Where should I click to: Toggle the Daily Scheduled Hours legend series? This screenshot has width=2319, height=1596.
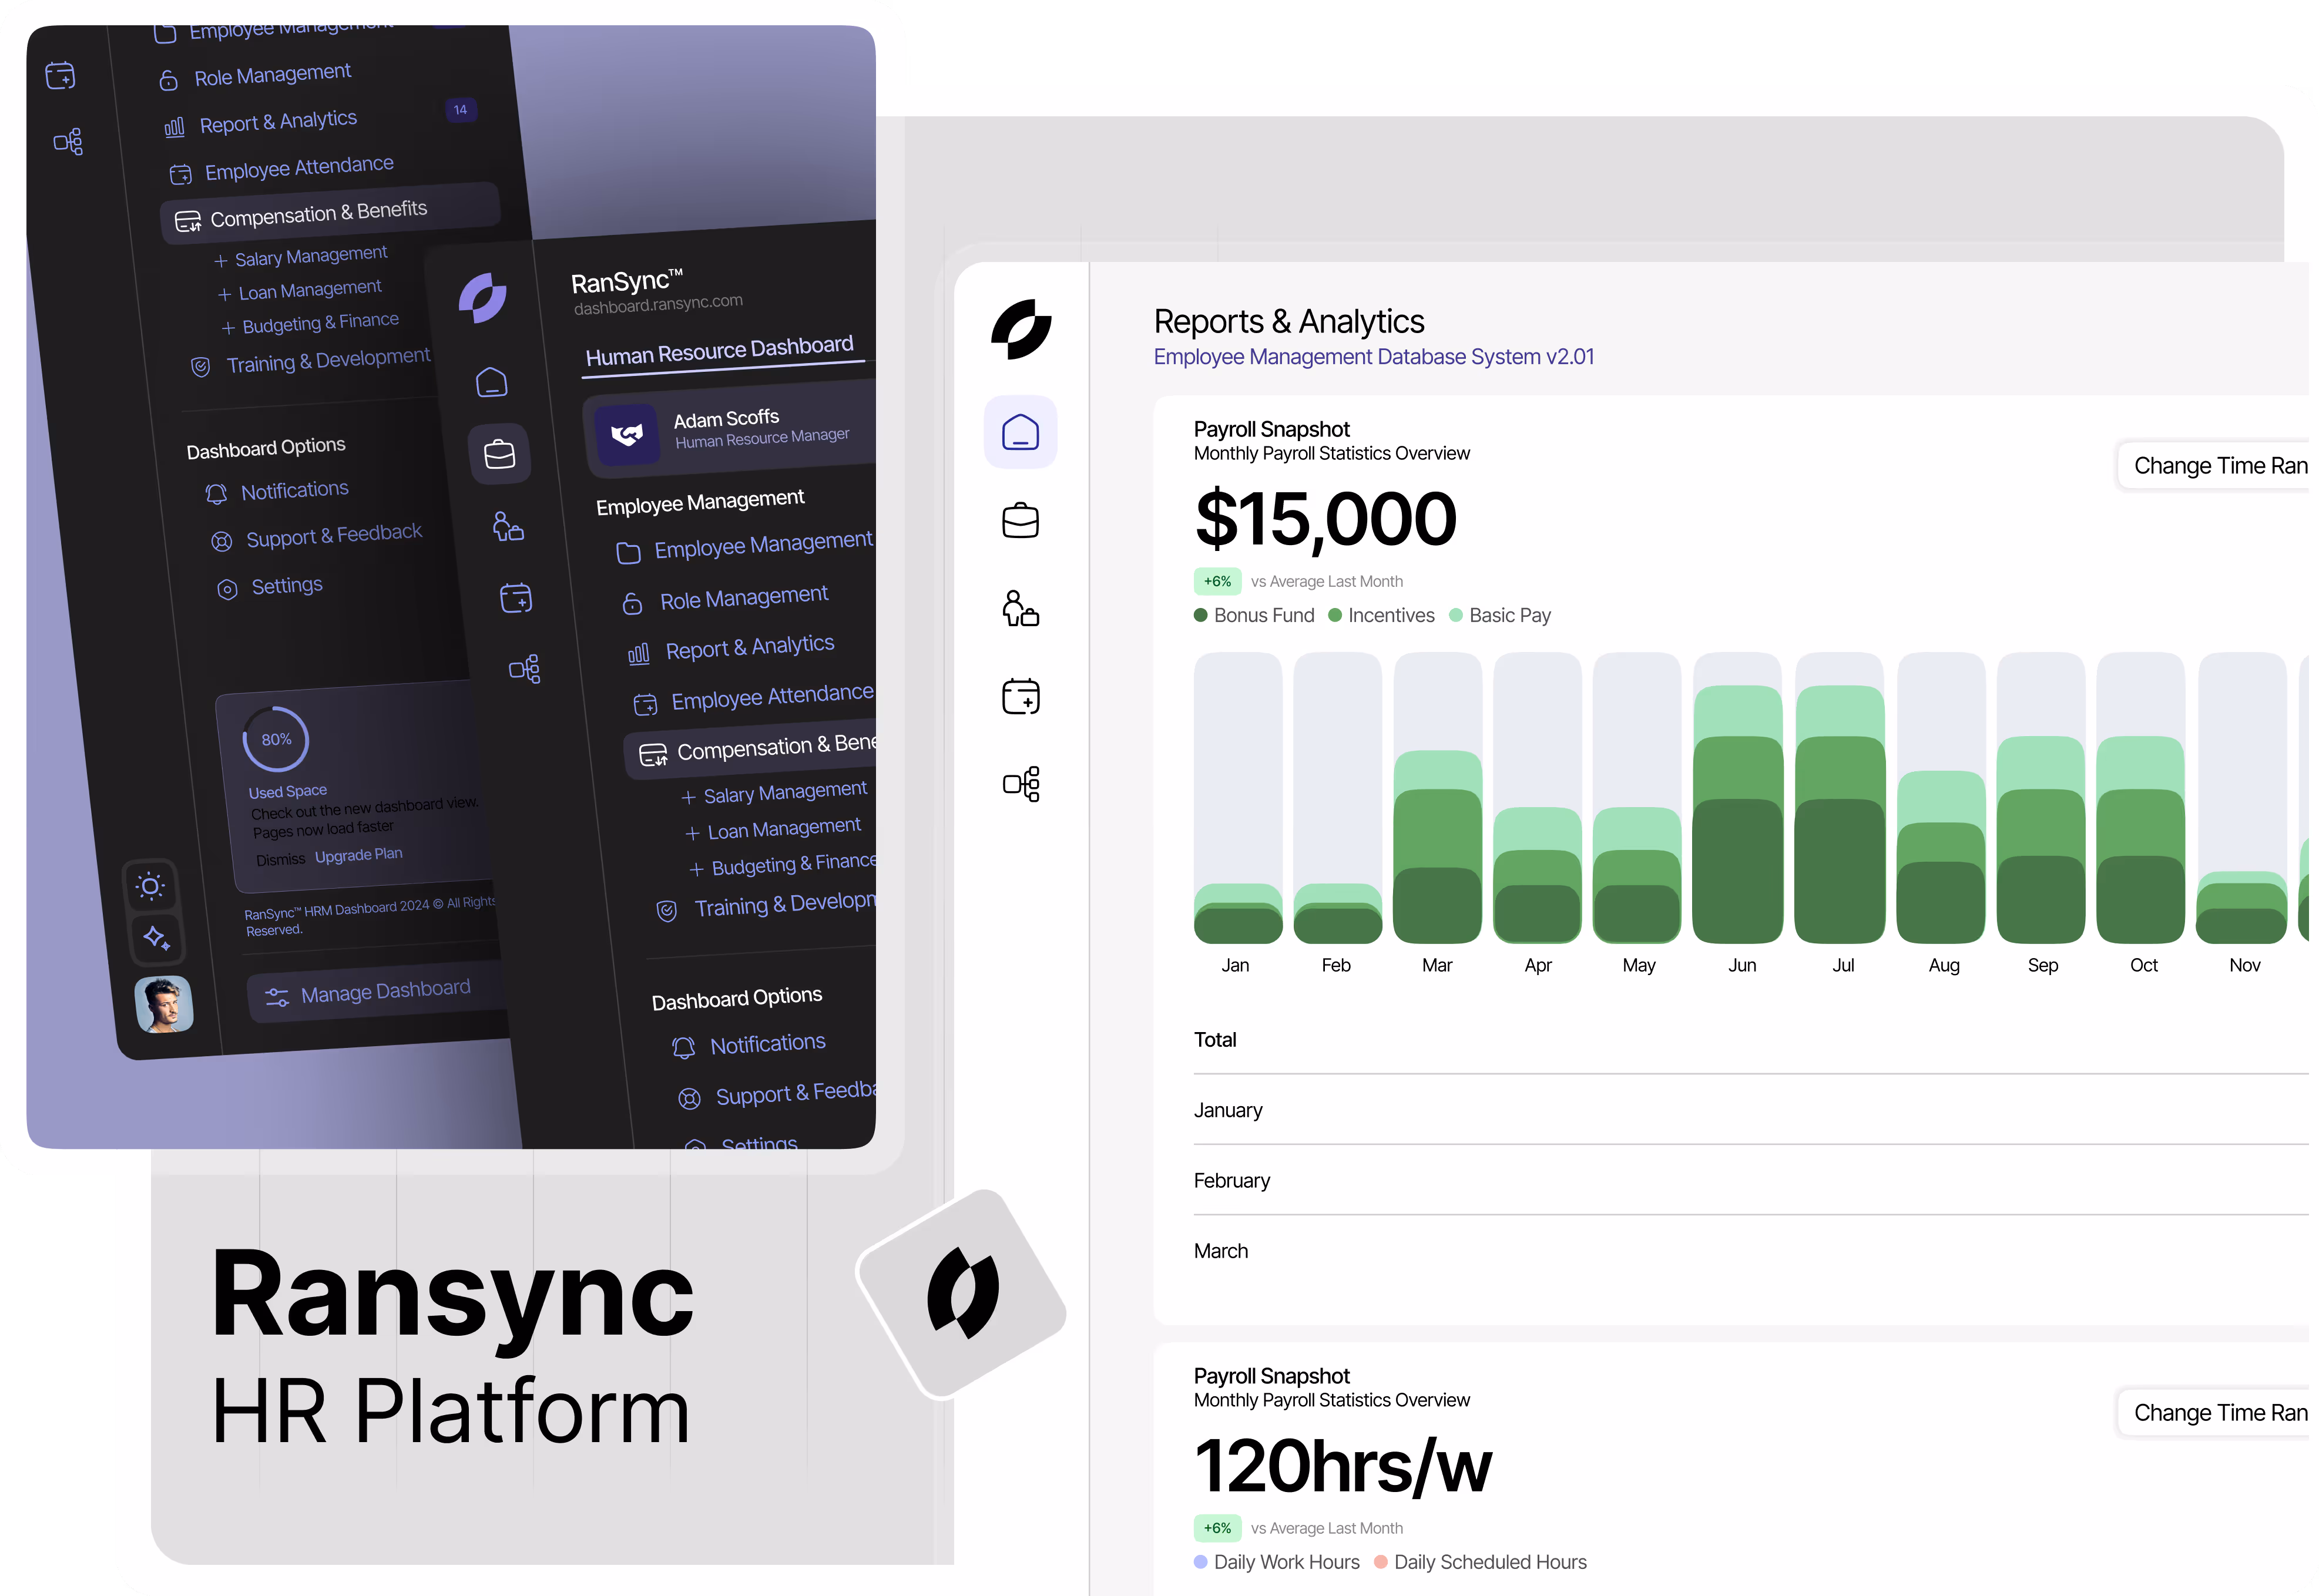pyautogui.click(x=1480, y=1562)
